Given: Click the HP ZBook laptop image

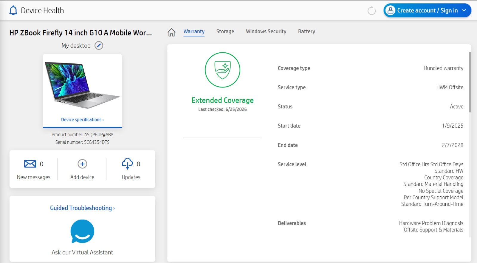Looking at the screenshot, I should [x=82, y=85].
